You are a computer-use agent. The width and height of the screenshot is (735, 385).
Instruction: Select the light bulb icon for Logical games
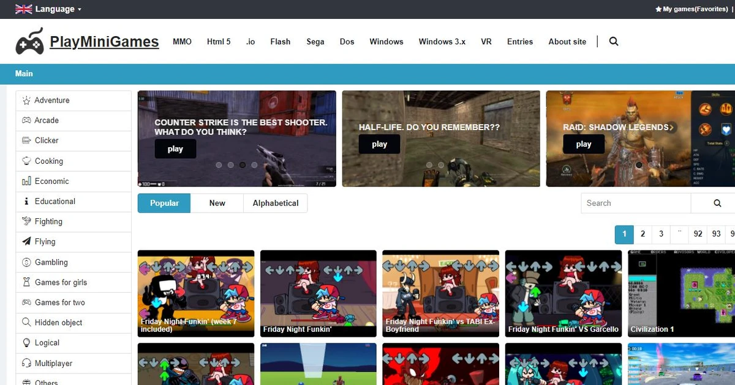tap(26, 343)
